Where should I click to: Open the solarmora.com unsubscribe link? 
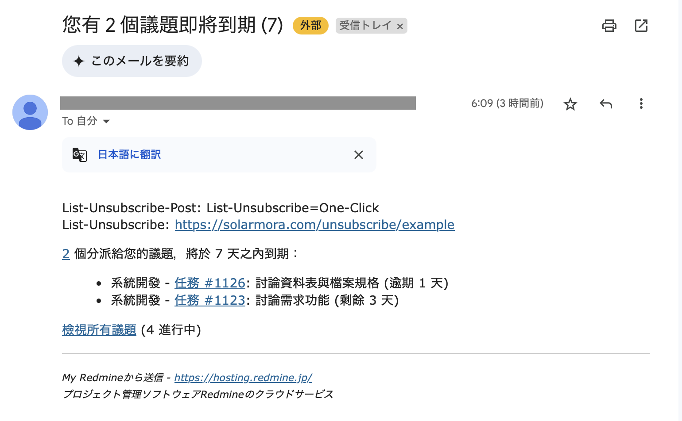point(314,225)
